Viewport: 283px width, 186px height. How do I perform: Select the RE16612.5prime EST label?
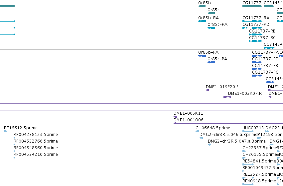click(x=21, y=128)
